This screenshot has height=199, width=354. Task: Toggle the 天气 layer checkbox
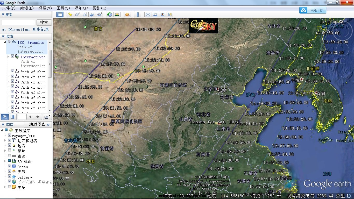coord(10,171)
